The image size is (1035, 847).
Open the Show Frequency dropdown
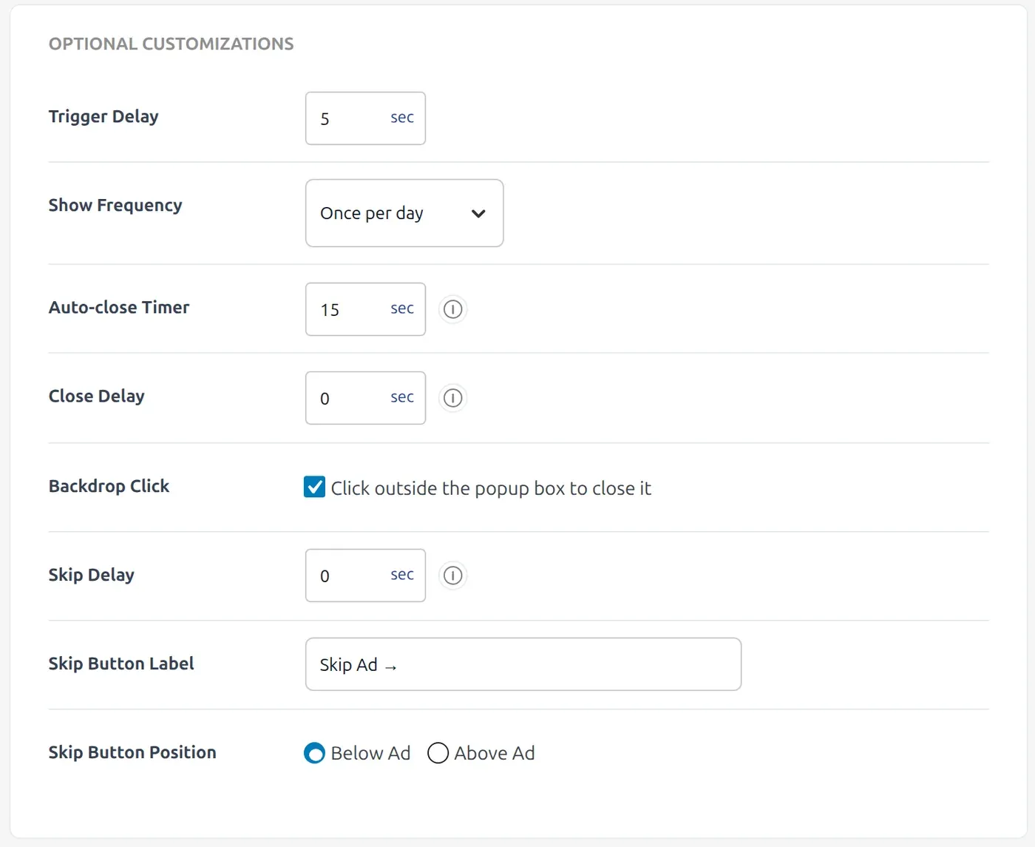coord(404,213)
